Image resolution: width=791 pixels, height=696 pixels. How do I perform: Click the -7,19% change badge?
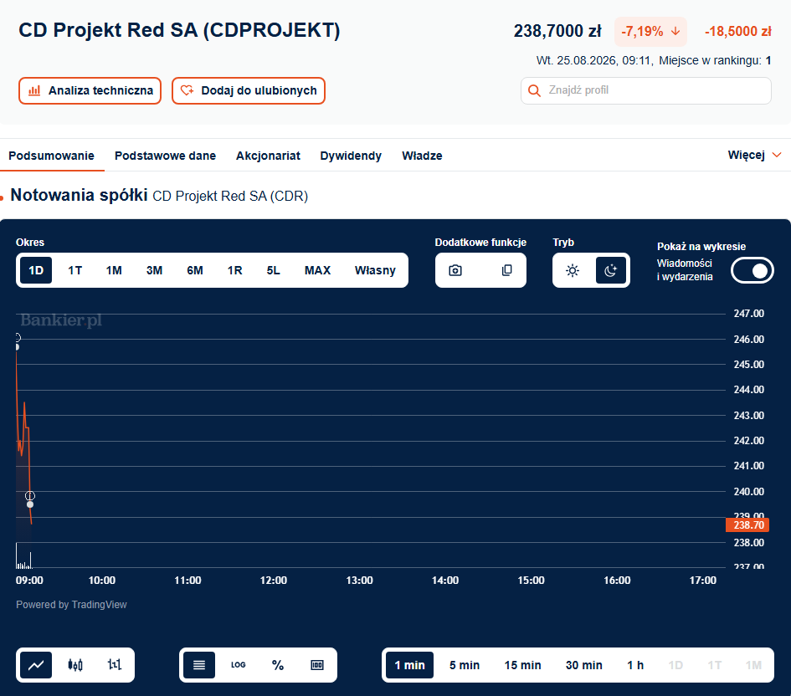tap(650, 31)
